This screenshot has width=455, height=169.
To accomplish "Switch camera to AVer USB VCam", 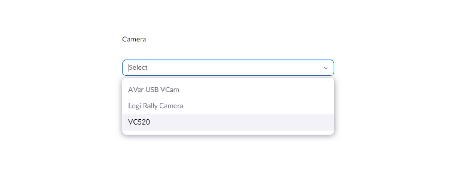I will tap(228, 90).
